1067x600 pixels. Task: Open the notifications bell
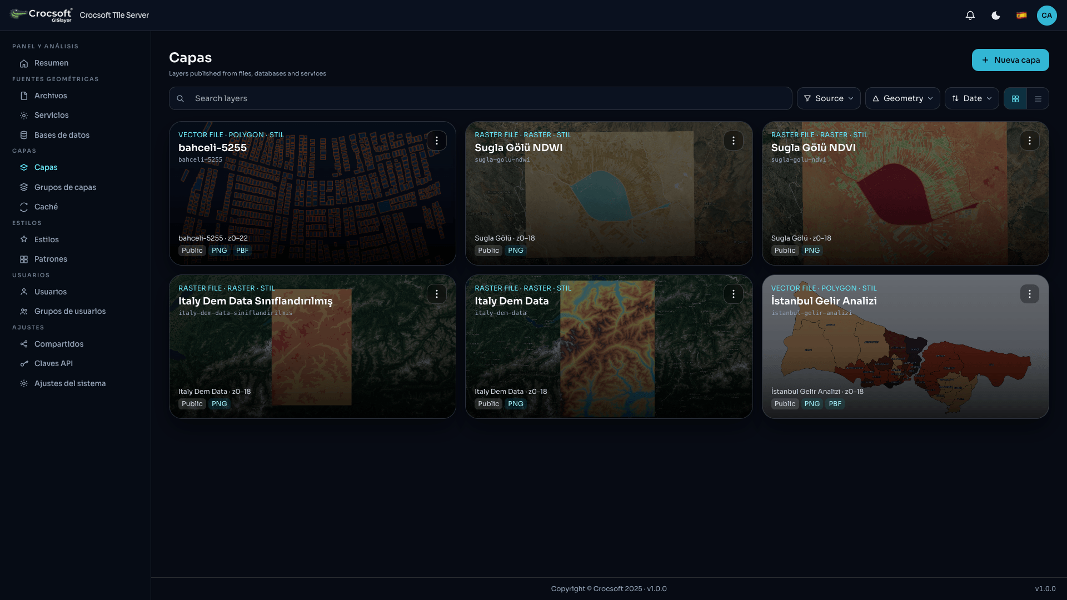point(970,16)
